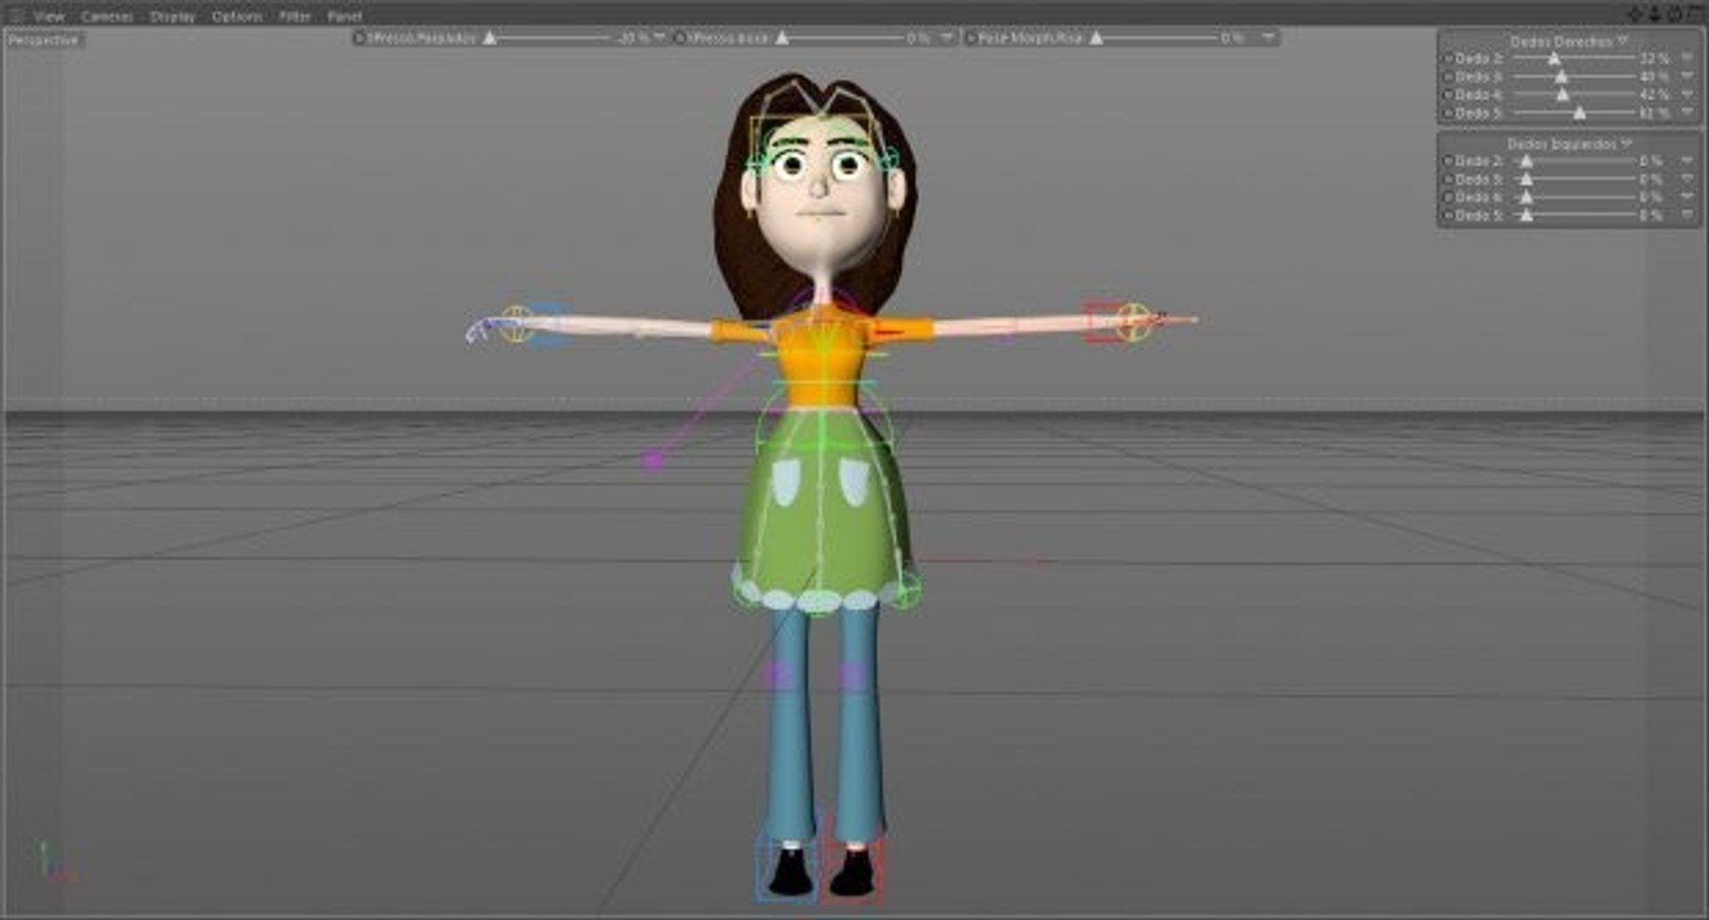The width and height of the screenshot is (1709, 920).
Task: Click the Dedos Derechos Dedo 4 value field
Action: pos(1655,95)
